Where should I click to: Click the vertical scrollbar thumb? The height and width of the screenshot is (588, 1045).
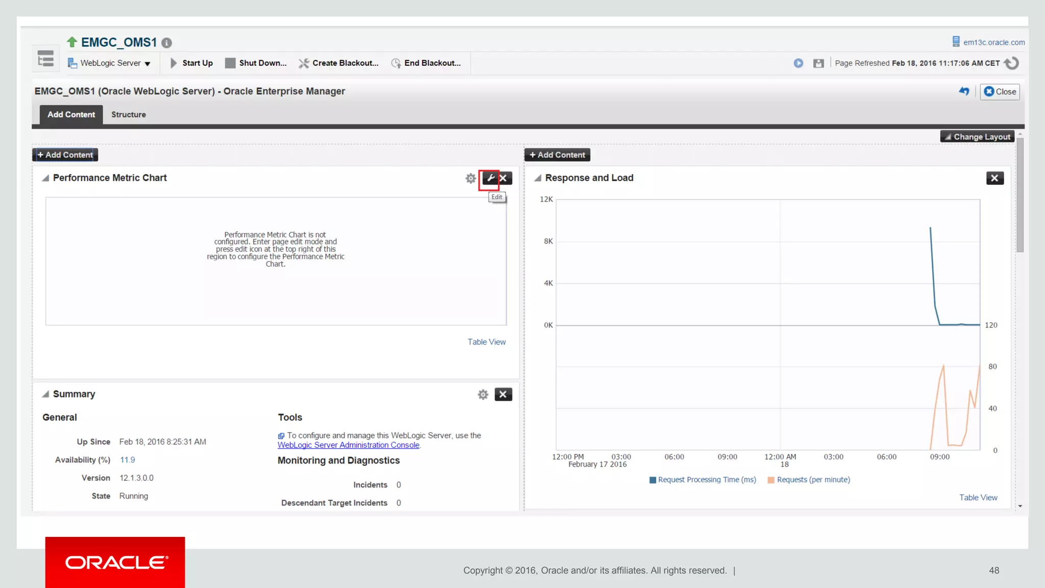pyautogui.click(x=1020, y=195)
